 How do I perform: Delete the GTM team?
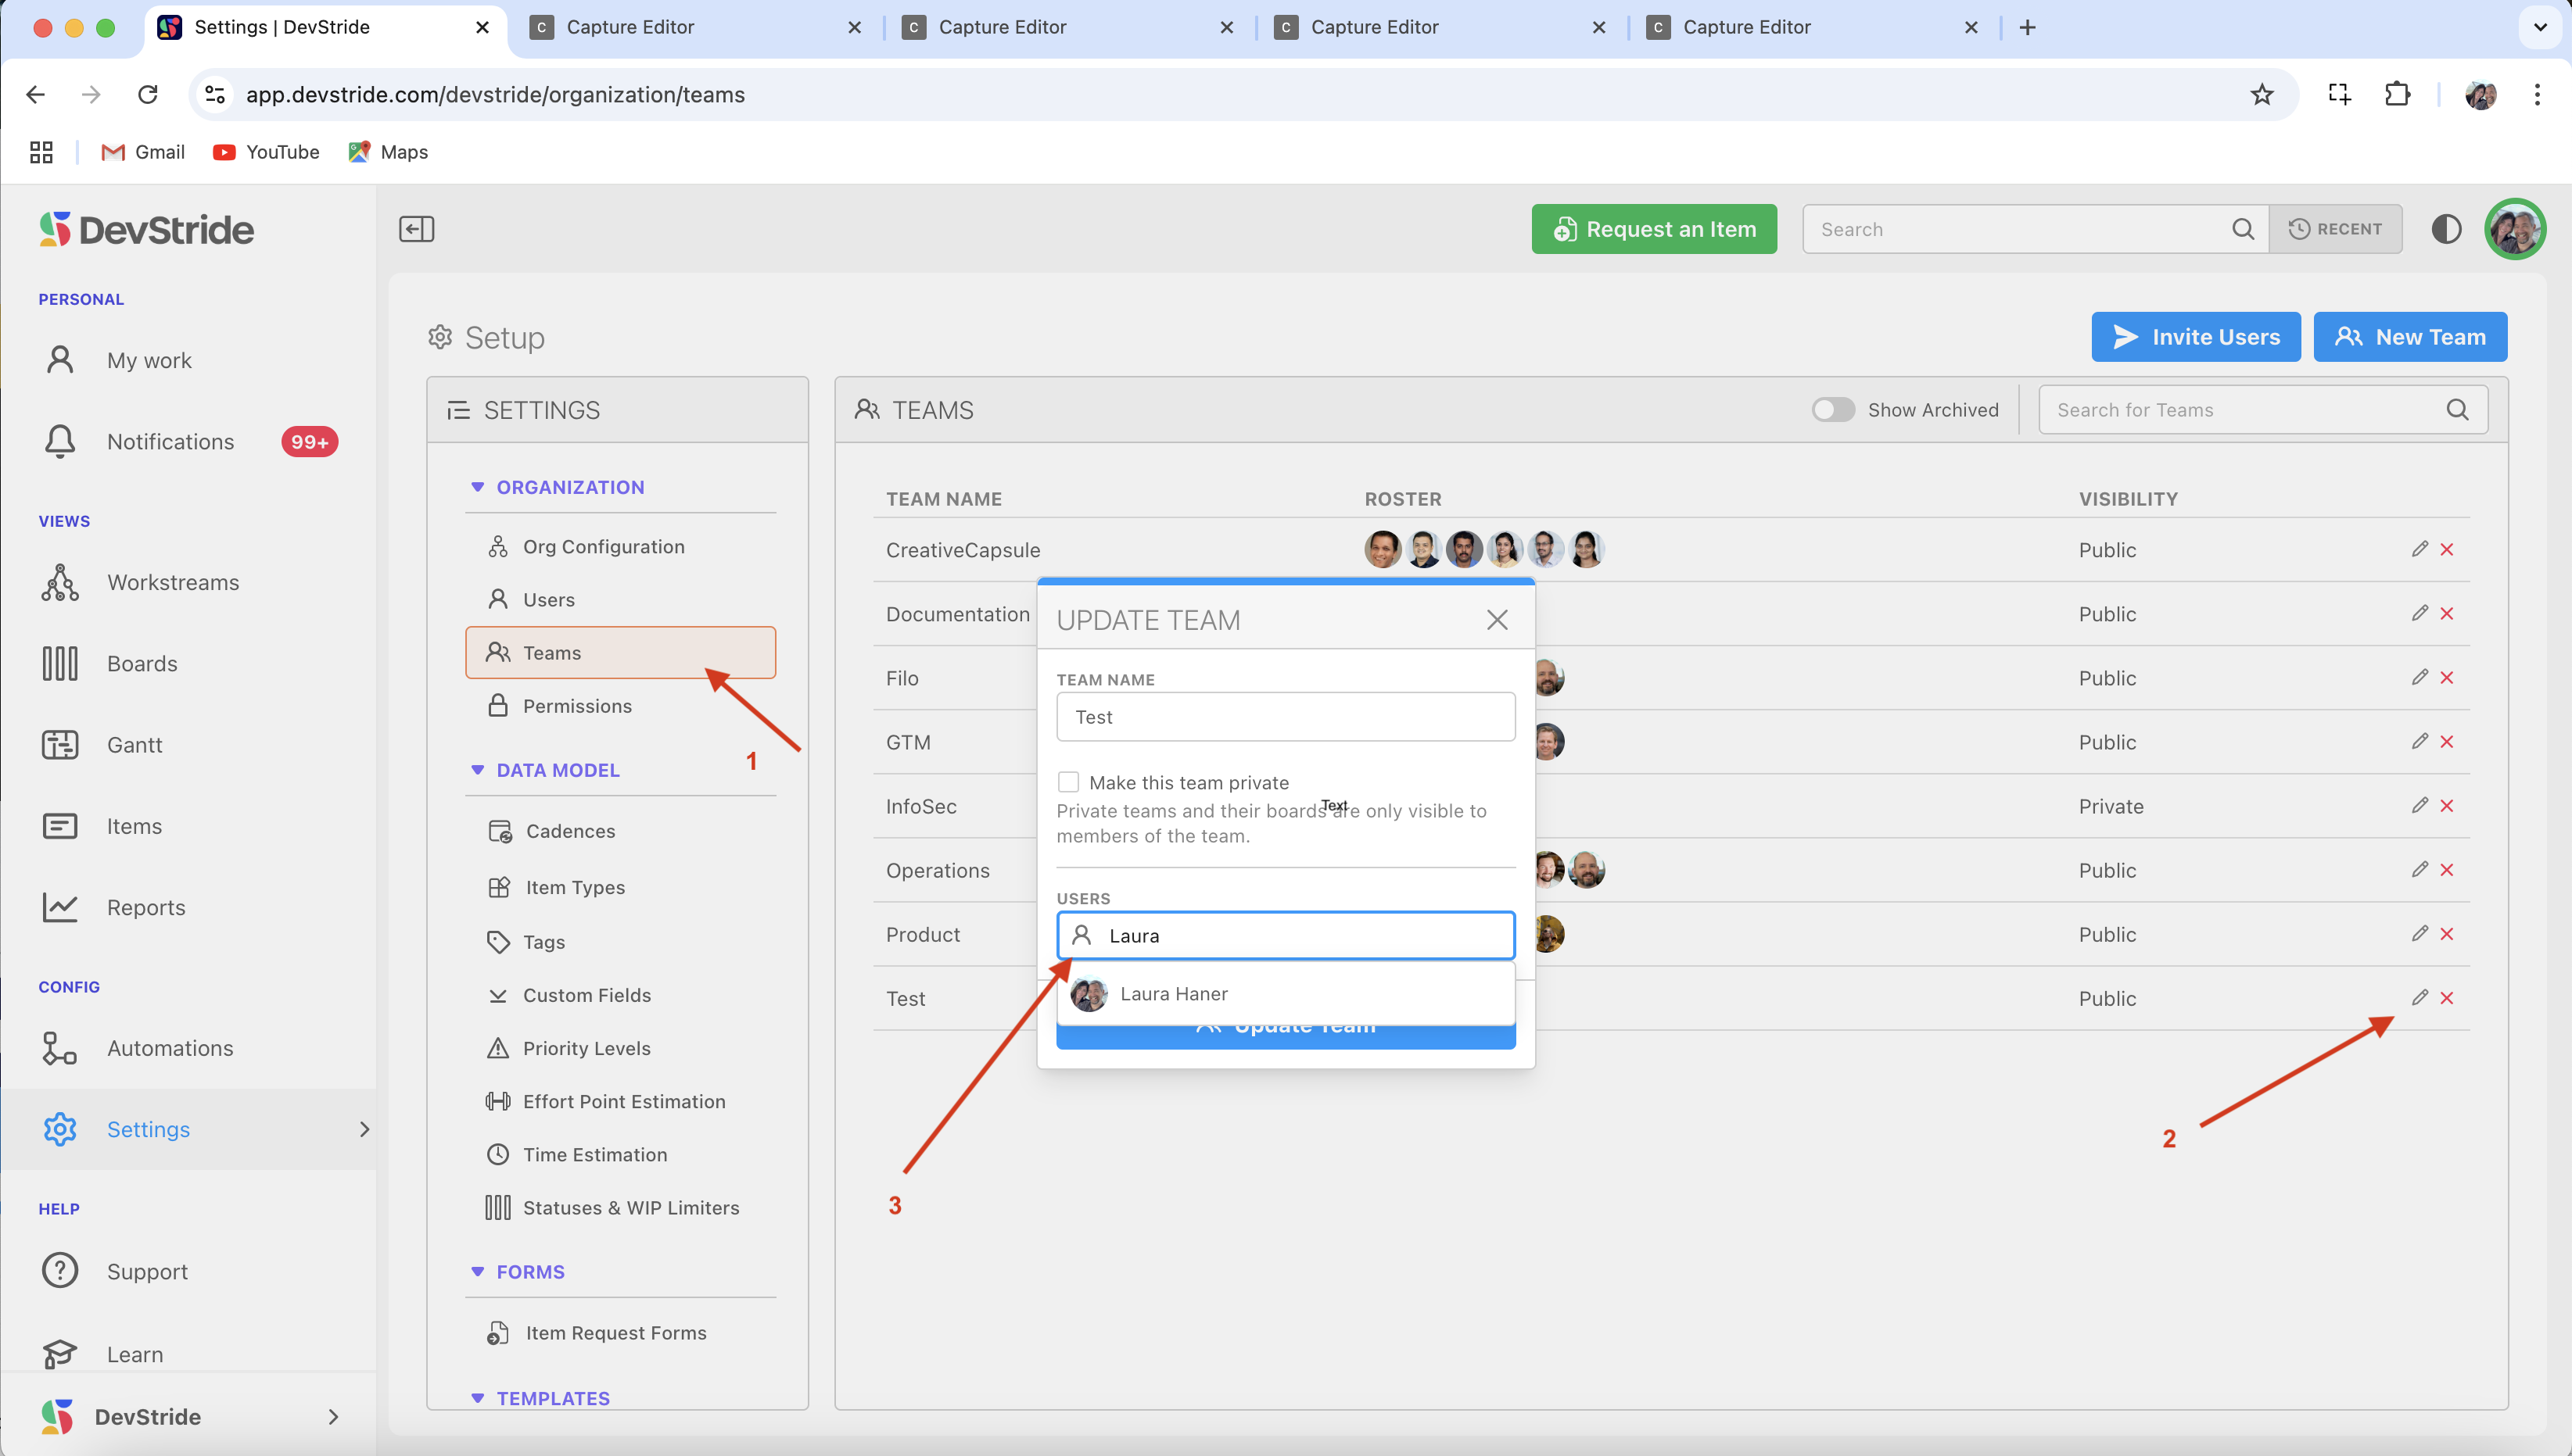[2447, 741]
